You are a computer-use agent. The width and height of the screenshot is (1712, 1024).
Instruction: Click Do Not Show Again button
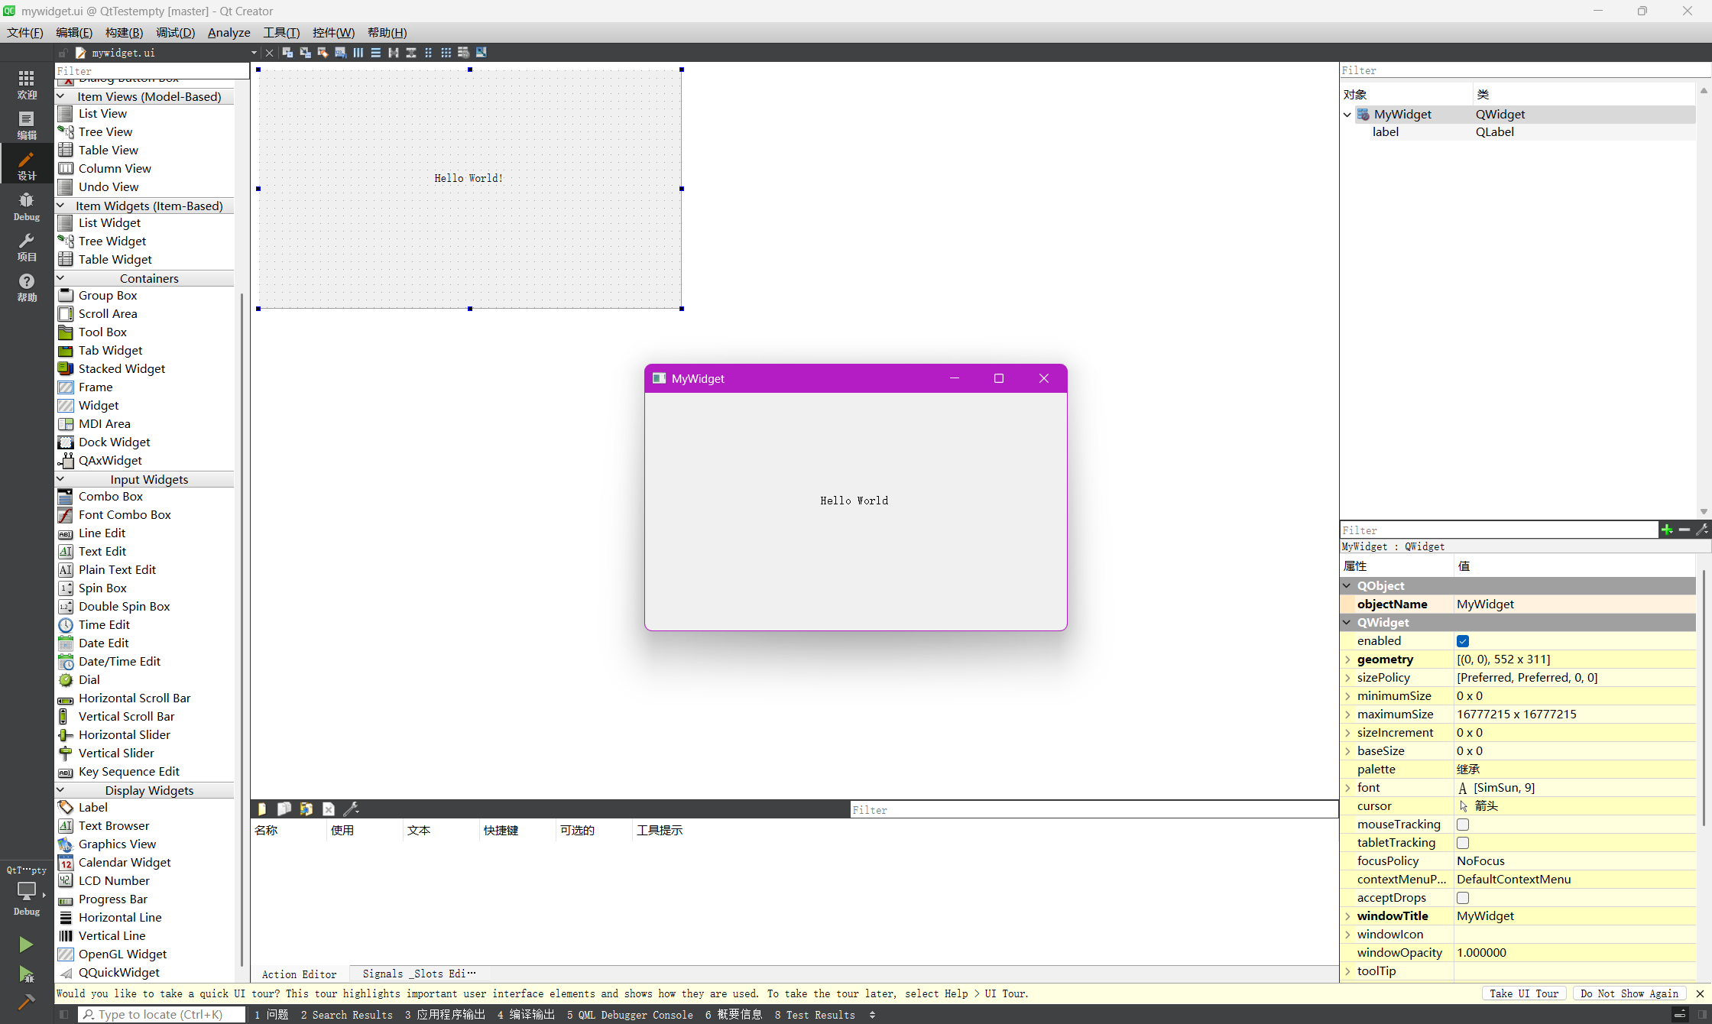[1629, 993]
